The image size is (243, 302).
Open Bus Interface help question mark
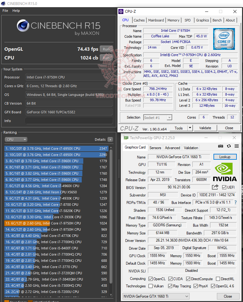[x=236, y=202]
